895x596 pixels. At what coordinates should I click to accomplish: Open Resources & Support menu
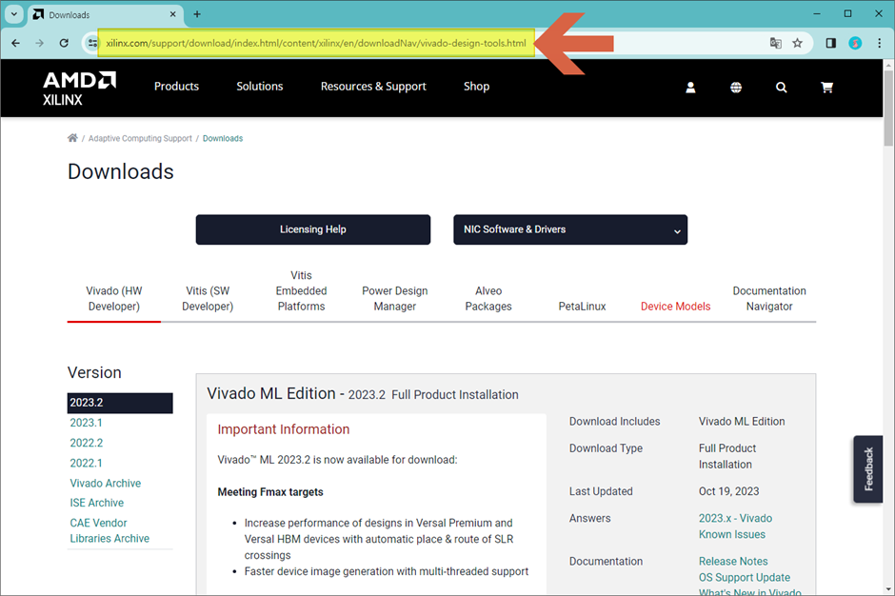coord(373,87)
